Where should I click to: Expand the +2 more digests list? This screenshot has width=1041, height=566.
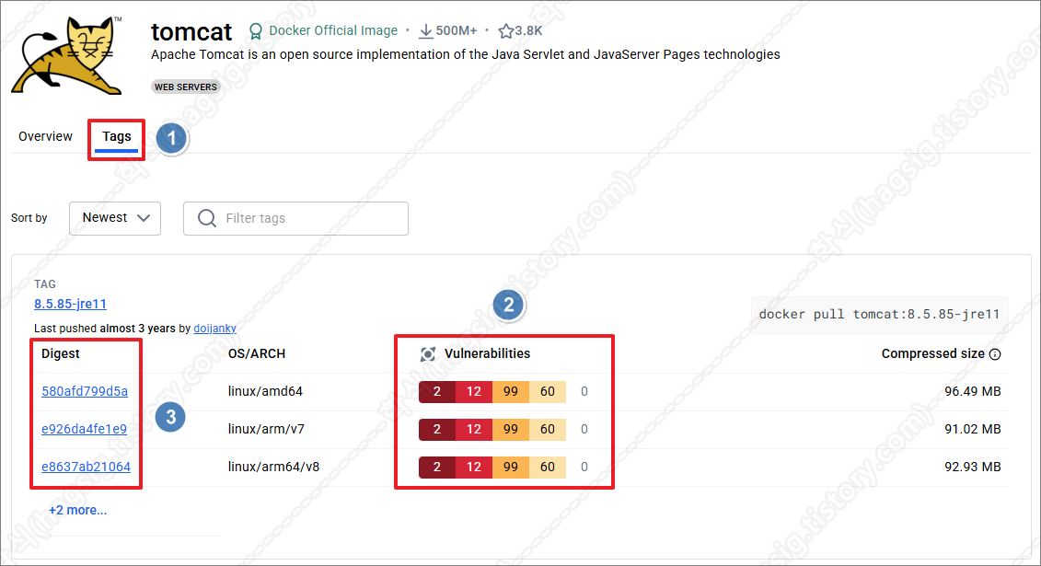[x=77, y=510]
